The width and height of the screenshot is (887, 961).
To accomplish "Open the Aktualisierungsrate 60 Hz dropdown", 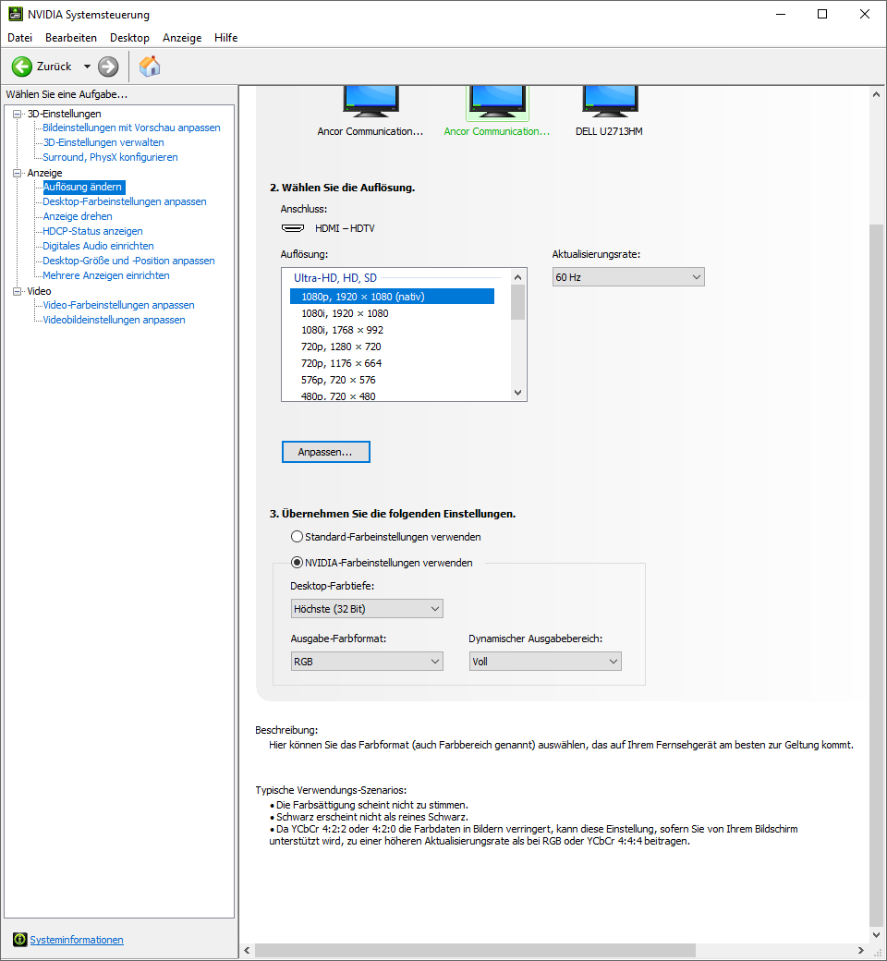I will (628, 277).
